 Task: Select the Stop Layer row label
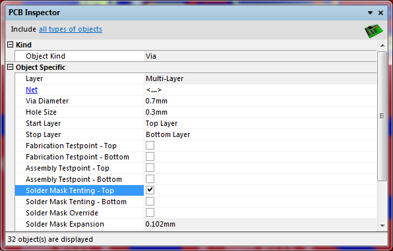(79, 134)
